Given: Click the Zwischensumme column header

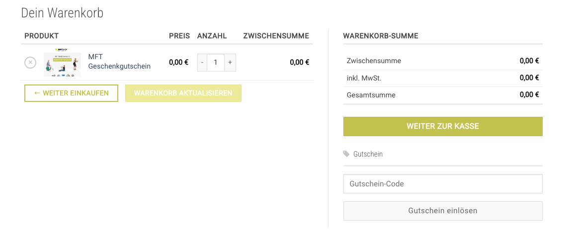Looking at the screenshot, I should pyautogui.click(x=276, y=36).
